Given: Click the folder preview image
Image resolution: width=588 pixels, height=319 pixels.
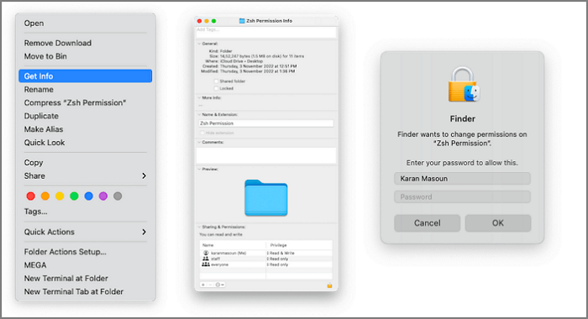Looking at the screenshot, I should (266, 197).
